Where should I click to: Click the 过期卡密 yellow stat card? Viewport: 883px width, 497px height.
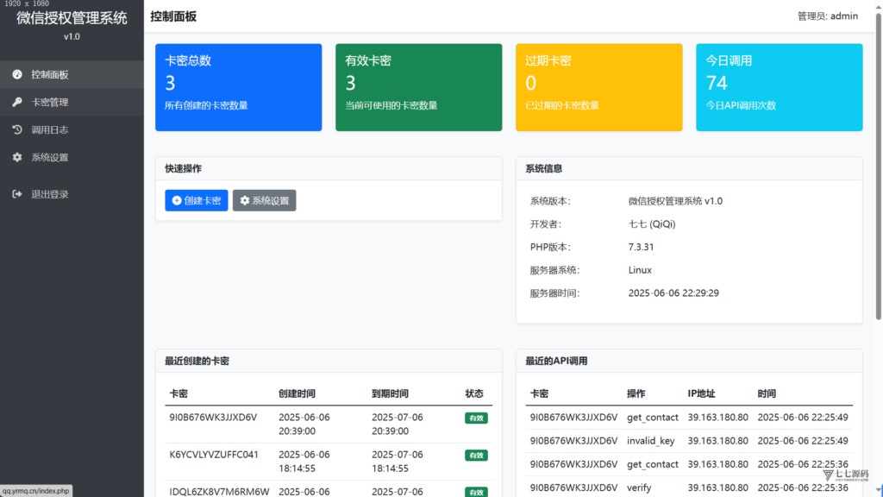[x=599, y=87]
